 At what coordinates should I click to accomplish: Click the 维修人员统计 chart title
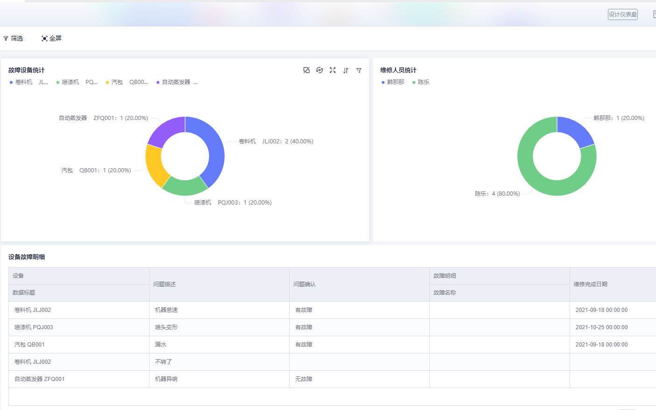[x=399, y=70]
